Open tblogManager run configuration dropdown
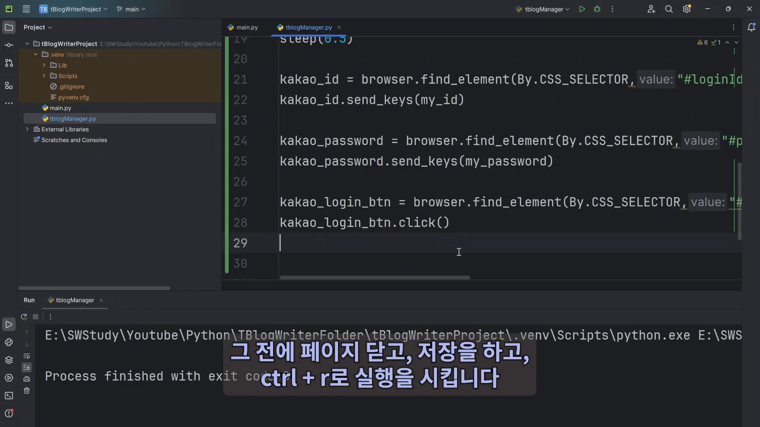 543,9
